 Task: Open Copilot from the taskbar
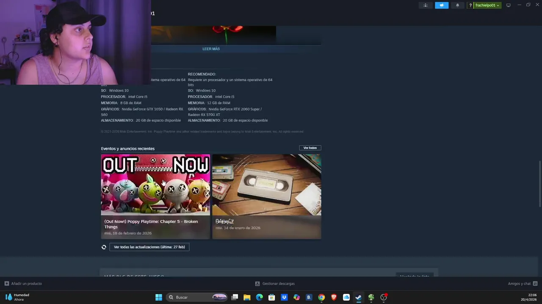coord(296,297)
